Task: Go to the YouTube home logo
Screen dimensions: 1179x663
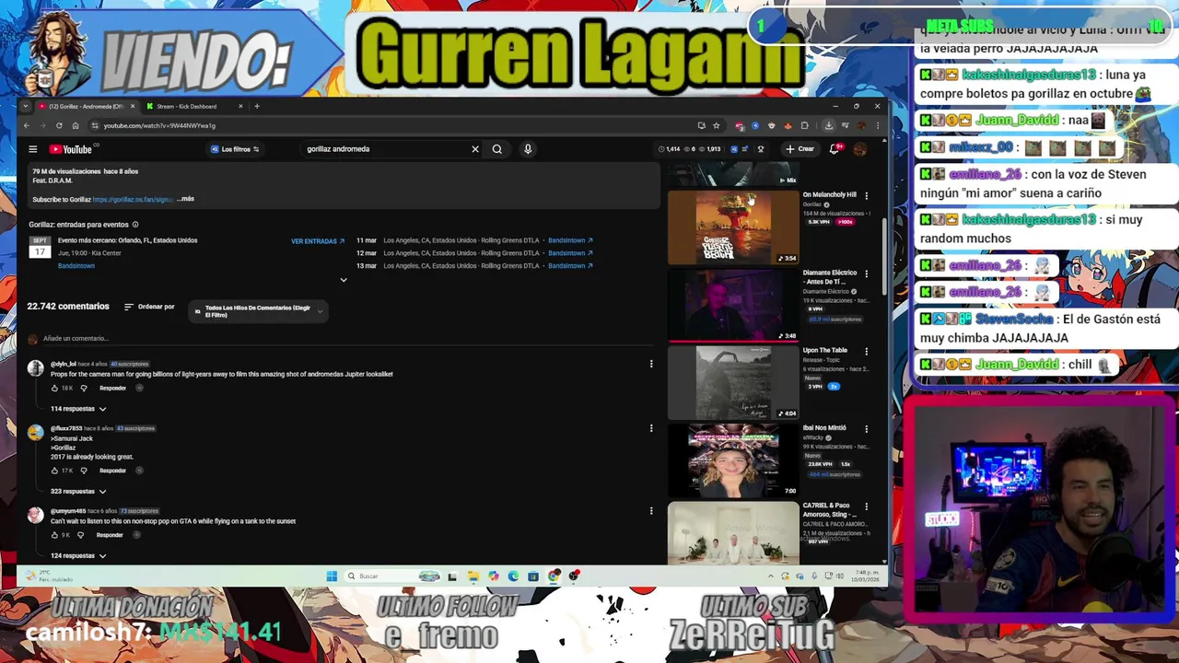Action: point(72,149)
